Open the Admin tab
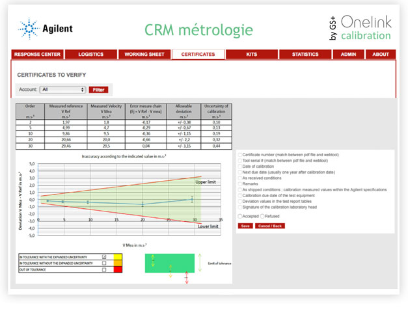Screen dimensions: 408x324 [x=348, y=55]
